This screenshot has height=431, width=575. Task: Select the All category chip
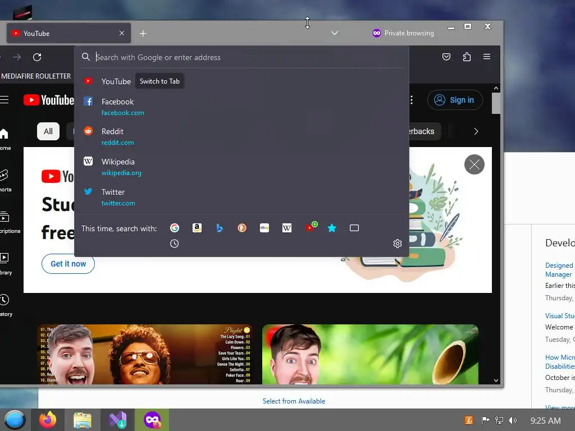[x=48, y=131]
